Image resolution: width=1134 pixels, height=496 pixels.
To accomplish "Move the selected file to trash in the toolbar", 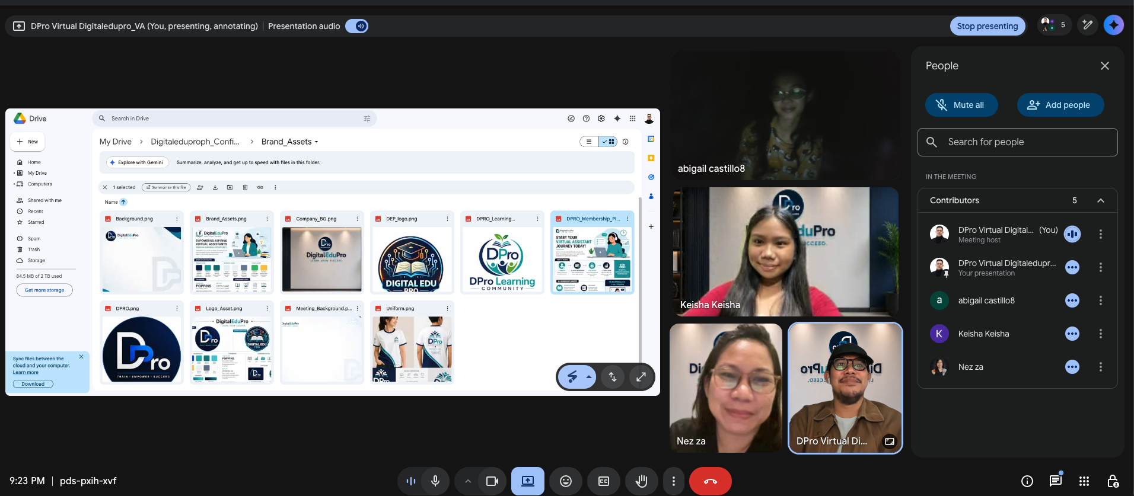I will click(245, 187).
